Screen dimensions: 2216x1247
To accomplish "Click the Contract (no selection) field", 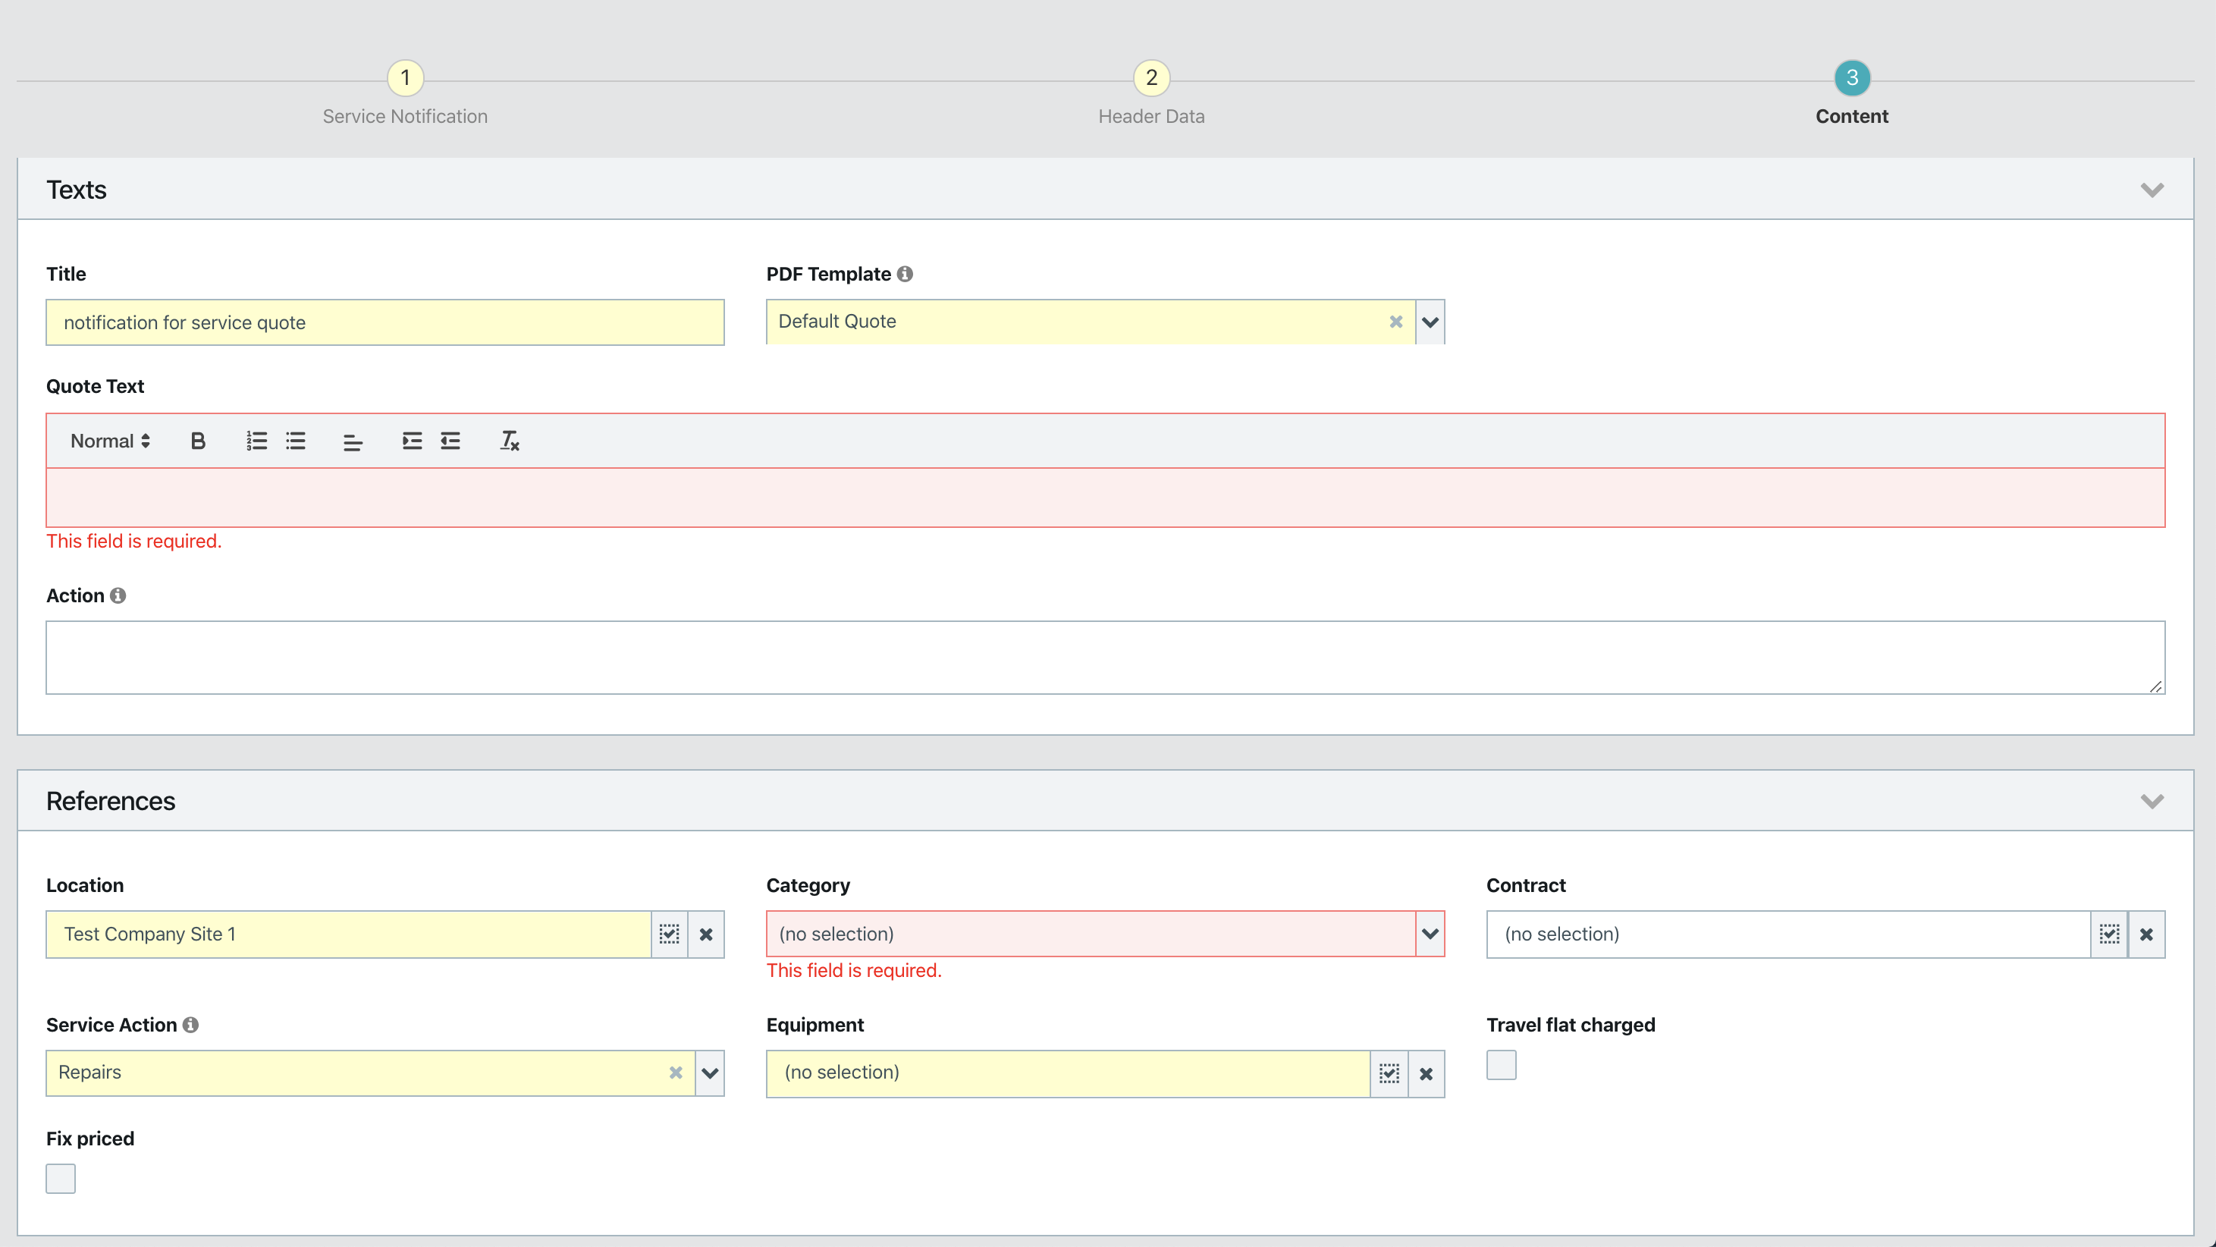I will (x=1788, y=934).
